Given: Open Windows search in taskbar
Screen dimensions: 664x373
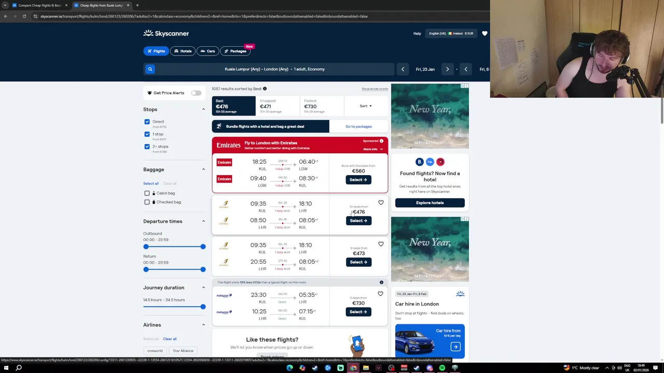Looking at the screenshot, I should [x=19, y=368].
